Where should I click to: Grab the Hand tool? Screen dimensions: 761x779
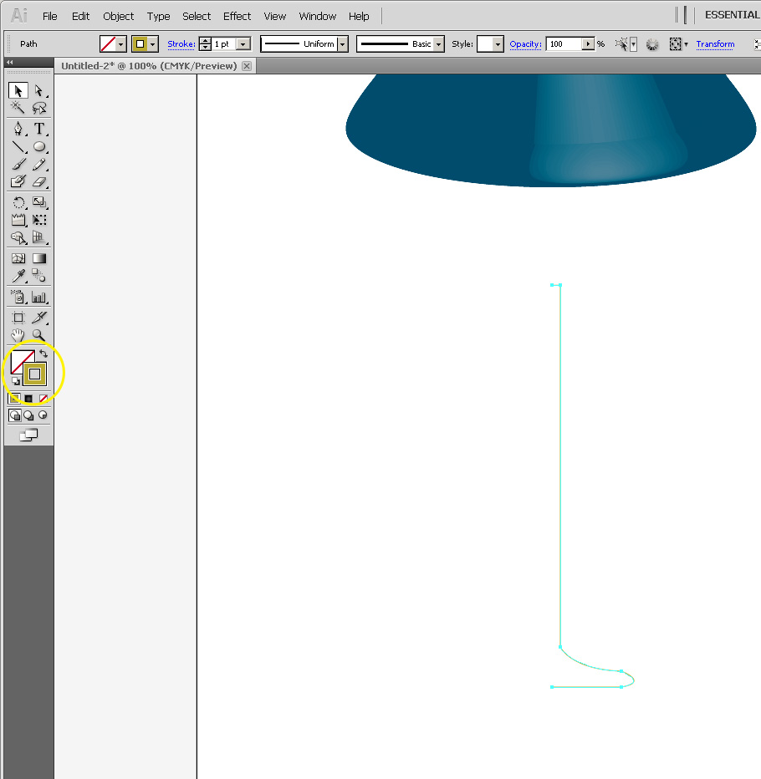18,334
